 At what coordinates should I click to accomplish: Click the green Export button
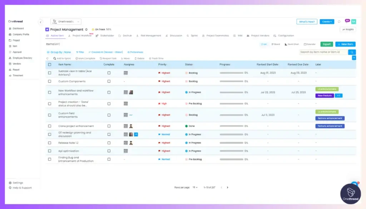pyautogui.click(x=327, y=44)
